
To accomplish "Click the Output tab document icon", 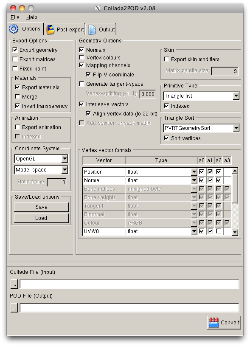I will coord(92,30).
